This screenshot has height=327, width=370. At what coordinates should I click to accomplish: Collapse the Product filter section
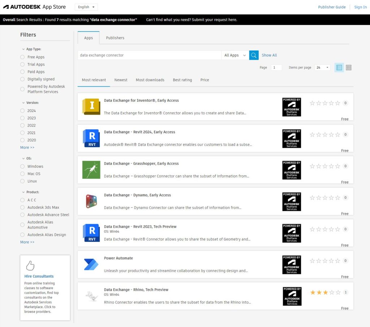pos(23,192)
